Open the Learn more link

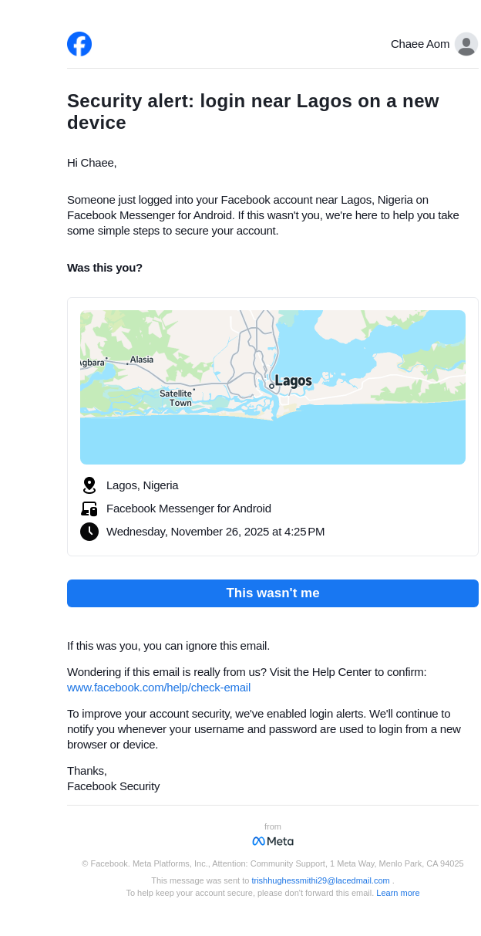click(x=398, y=893)
